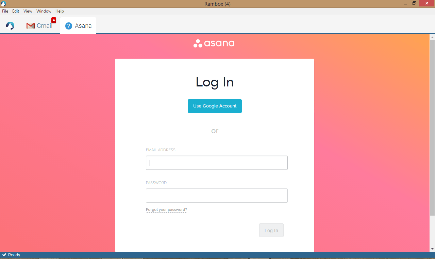This screenshot has height=259, width=436.
Task: Open the View menu
Action: point(28,11)
